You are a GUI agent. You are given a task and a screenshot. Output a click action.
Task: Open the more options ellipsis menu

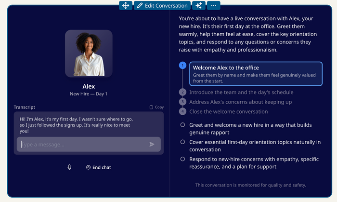(x=214, y=5)
